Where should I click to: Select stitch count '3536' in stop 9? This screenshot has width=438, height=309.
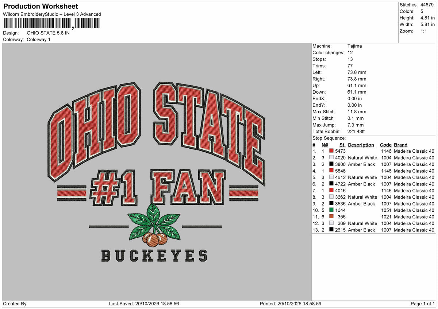340,204
